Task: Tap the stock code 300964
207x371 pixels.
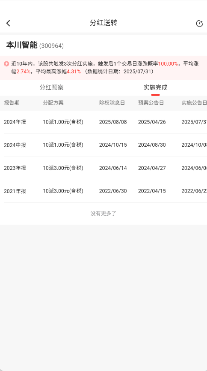Action: 51,45
